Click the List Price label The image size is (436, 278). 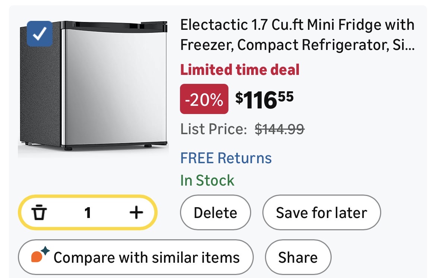[214, 129]
